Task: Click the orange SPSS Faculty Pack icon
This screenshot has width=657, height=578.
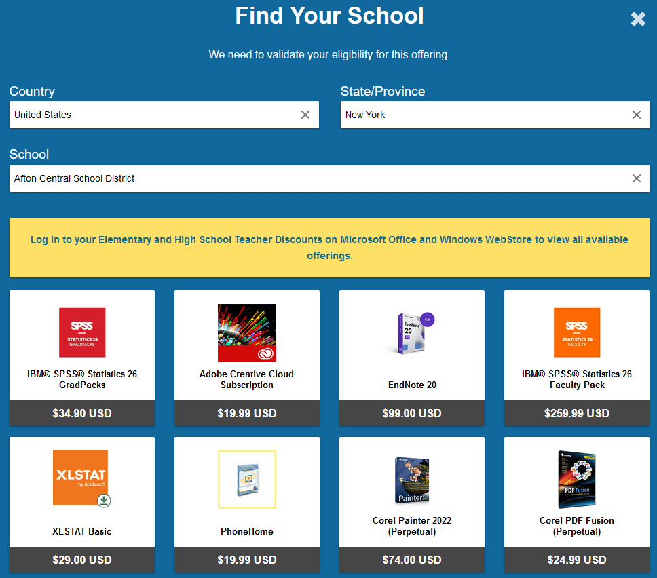Action: click(577, 332)
